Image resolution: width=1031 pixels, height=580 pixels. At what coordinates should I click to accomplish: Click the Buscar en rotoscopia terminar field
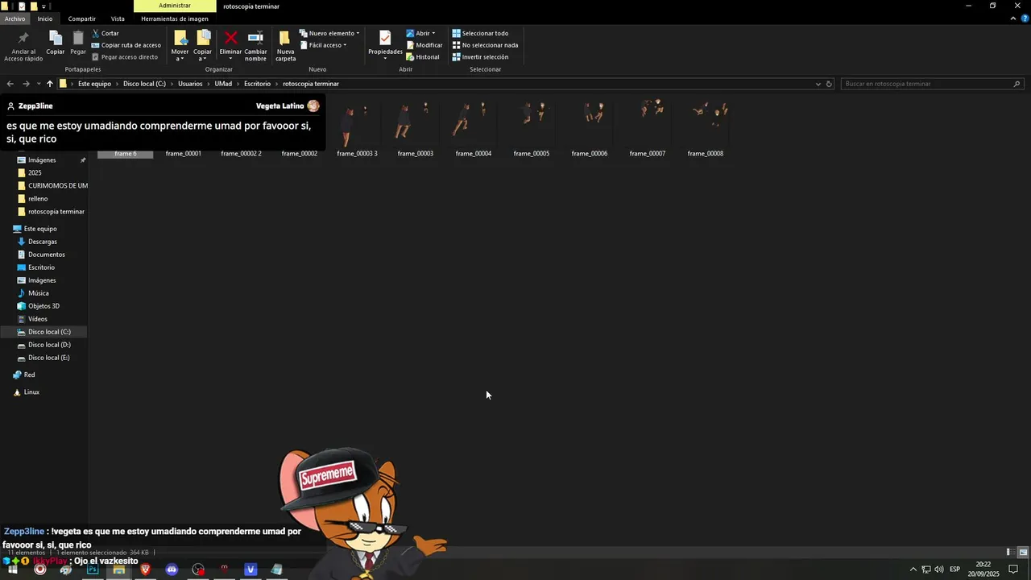[x=933, y=84]
